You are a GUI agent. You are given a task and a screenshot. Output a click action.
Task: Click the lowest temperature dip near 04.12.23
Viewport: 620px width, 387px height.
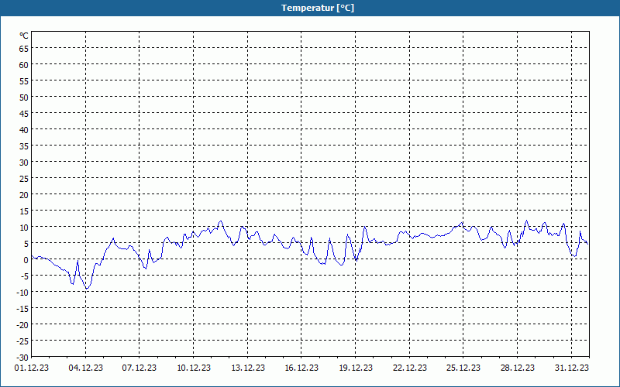pos(87,289)
